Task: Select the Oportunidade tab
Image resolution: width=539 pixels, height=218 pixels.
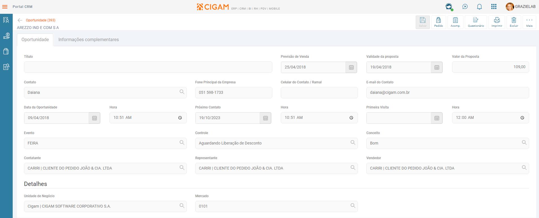Action: 35,40
